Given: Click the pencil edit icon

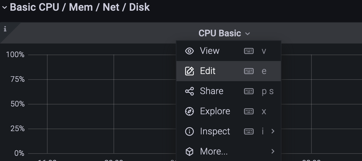Looking at the screenshot, I should 189,71.
